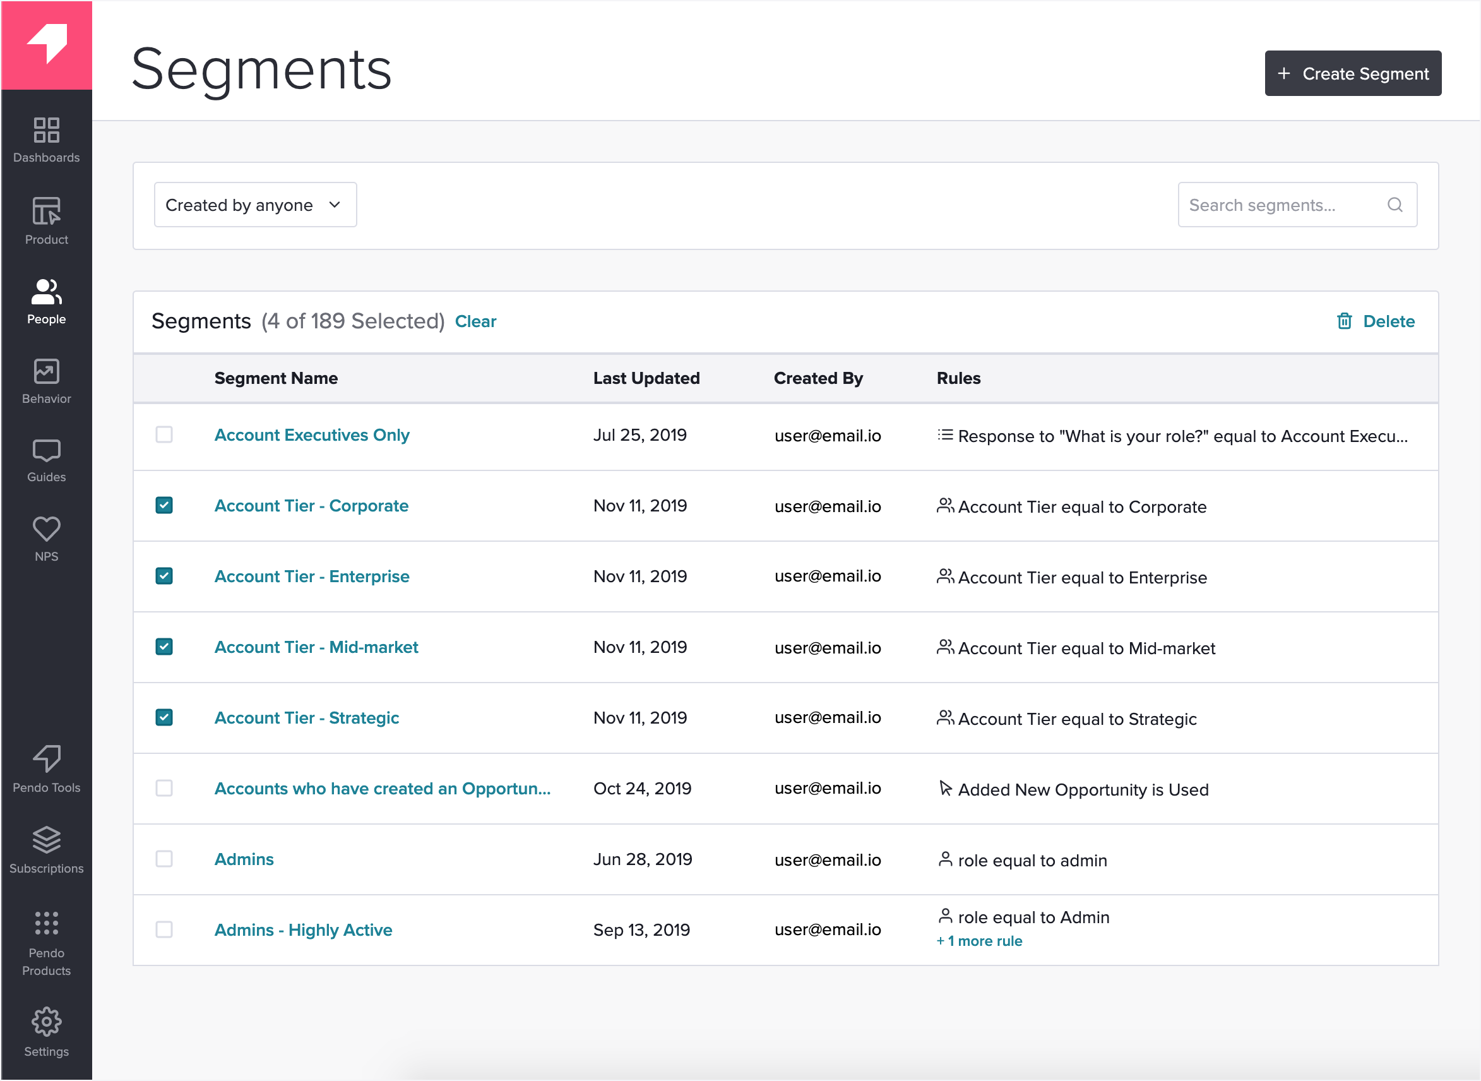This screenshot has width=1481, height=1081.
Task: Open Account Tier - Enterprise segment
Action: (x=312, y=576)
